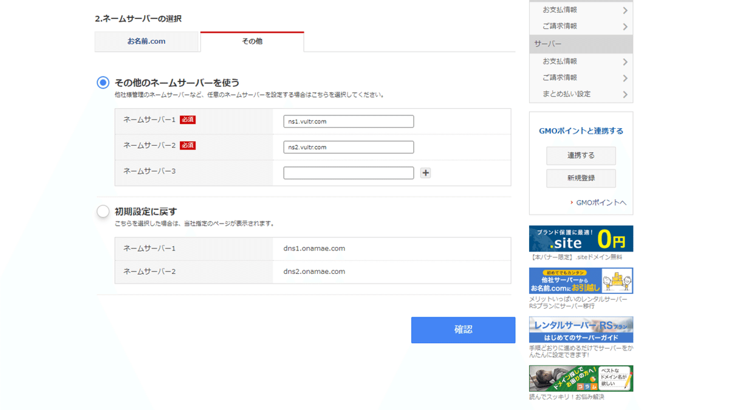Click the blue 確認 button
The image size is (729, 410).
463,330
